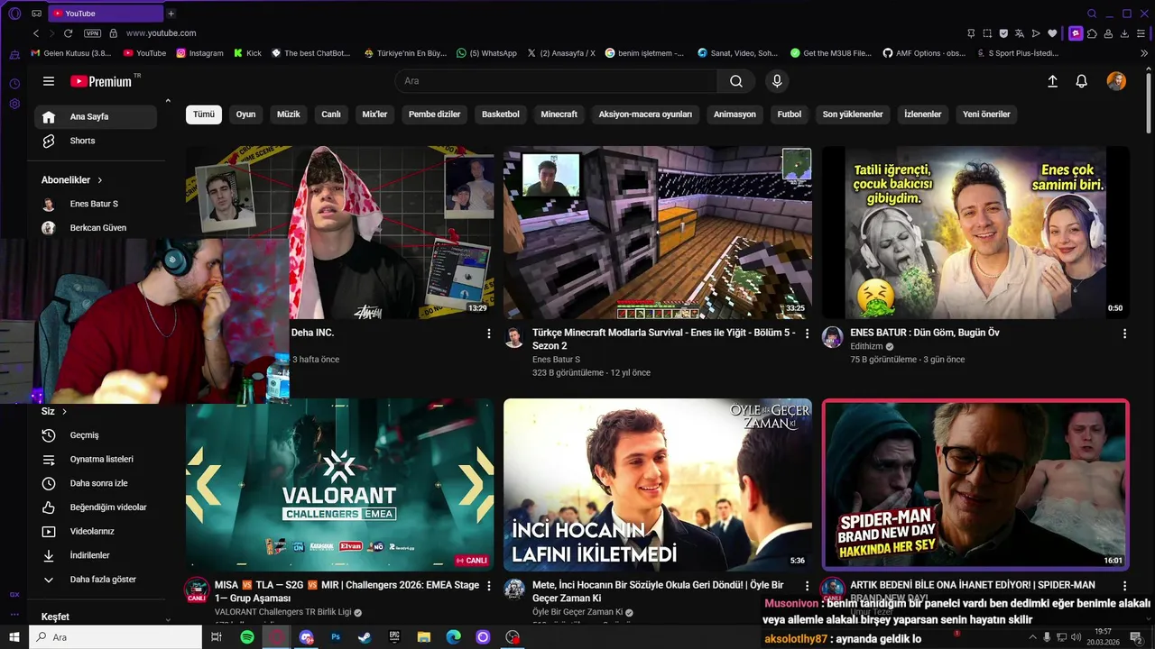Click the Windows taskbar search box
This screenshot has width=1155, height=649.
pyautogui.click(x=115, y=637)
